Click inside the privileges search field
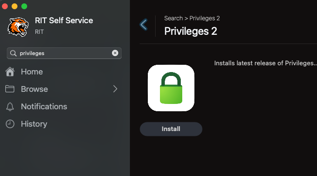Screen dimensions: 317x176 click(x=64, y=53)
